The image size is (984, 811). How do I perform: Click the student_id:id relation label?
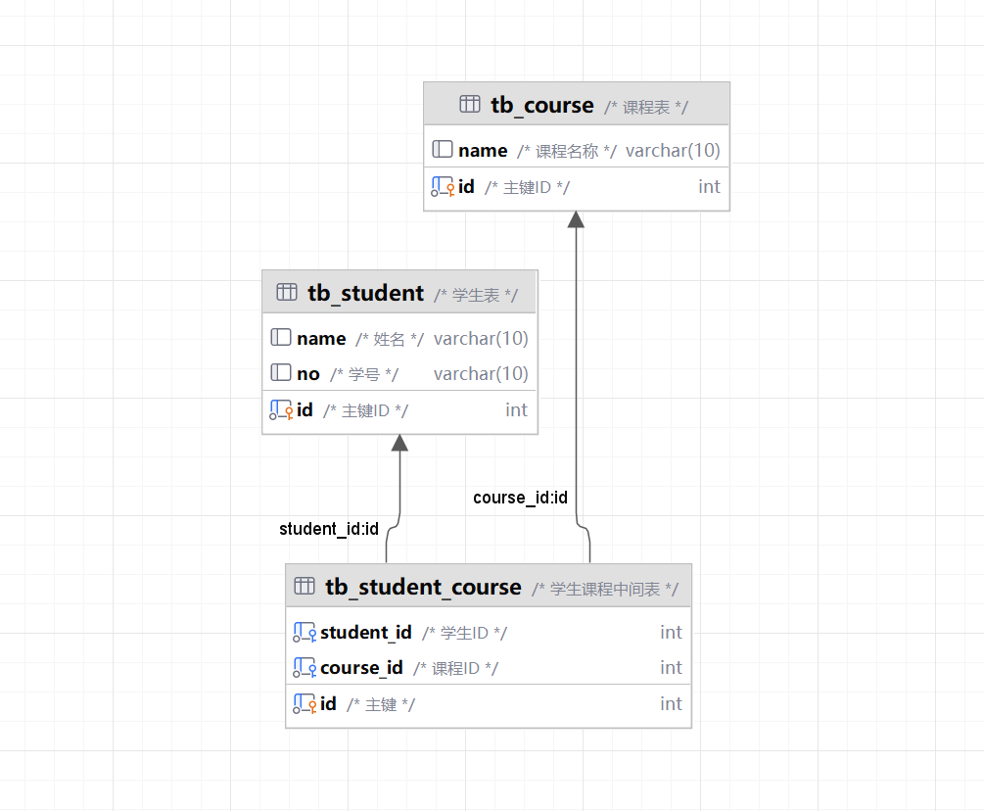pyautogui.click(x=329, y=529)
